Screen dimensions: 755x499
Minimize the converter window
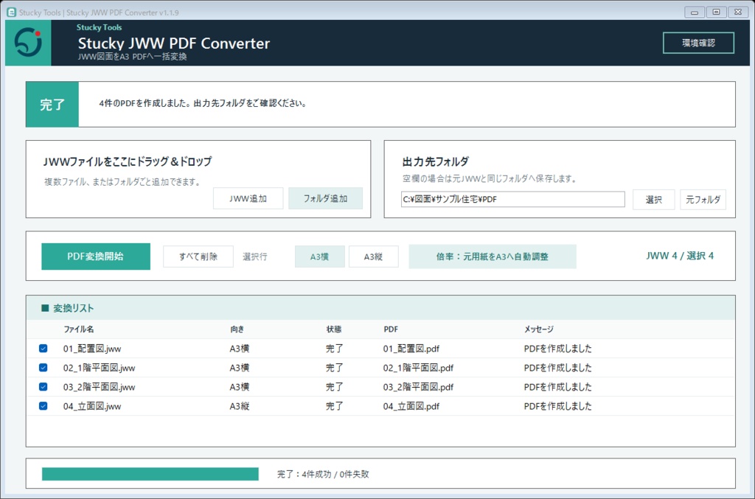[695, 12]
